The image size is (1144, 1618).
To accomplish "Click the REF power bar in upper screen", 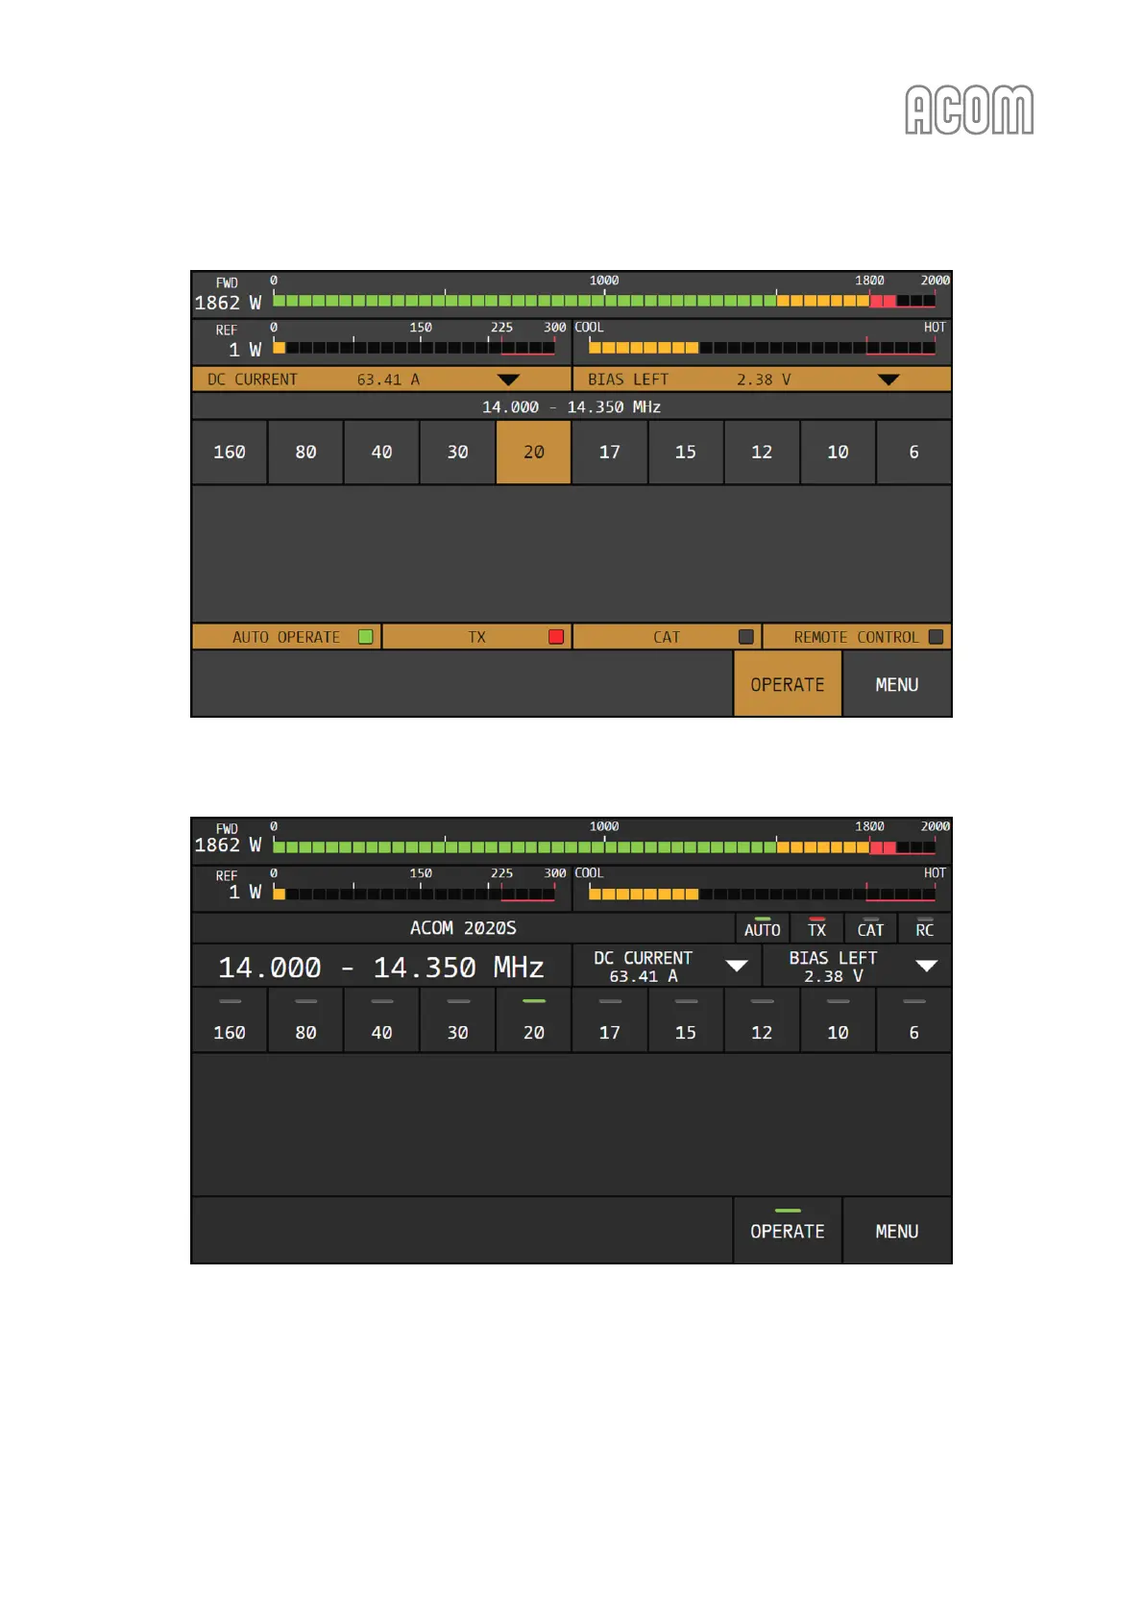I will point(414,348).
